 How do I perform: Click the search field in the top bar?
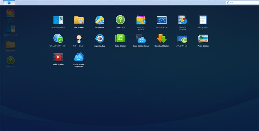pyautogui.click(x=242, y=3)
